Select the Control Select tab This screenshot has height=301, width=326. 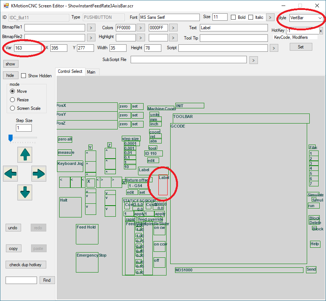tap(70, 71)
